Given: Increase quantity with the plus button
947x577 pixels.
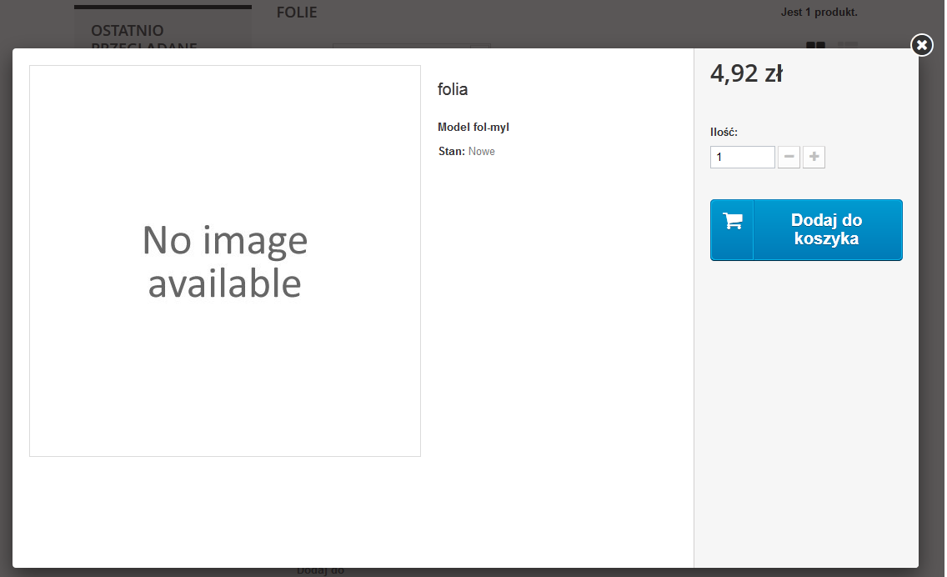Looking at the screenshot, I should pos(814,157).
